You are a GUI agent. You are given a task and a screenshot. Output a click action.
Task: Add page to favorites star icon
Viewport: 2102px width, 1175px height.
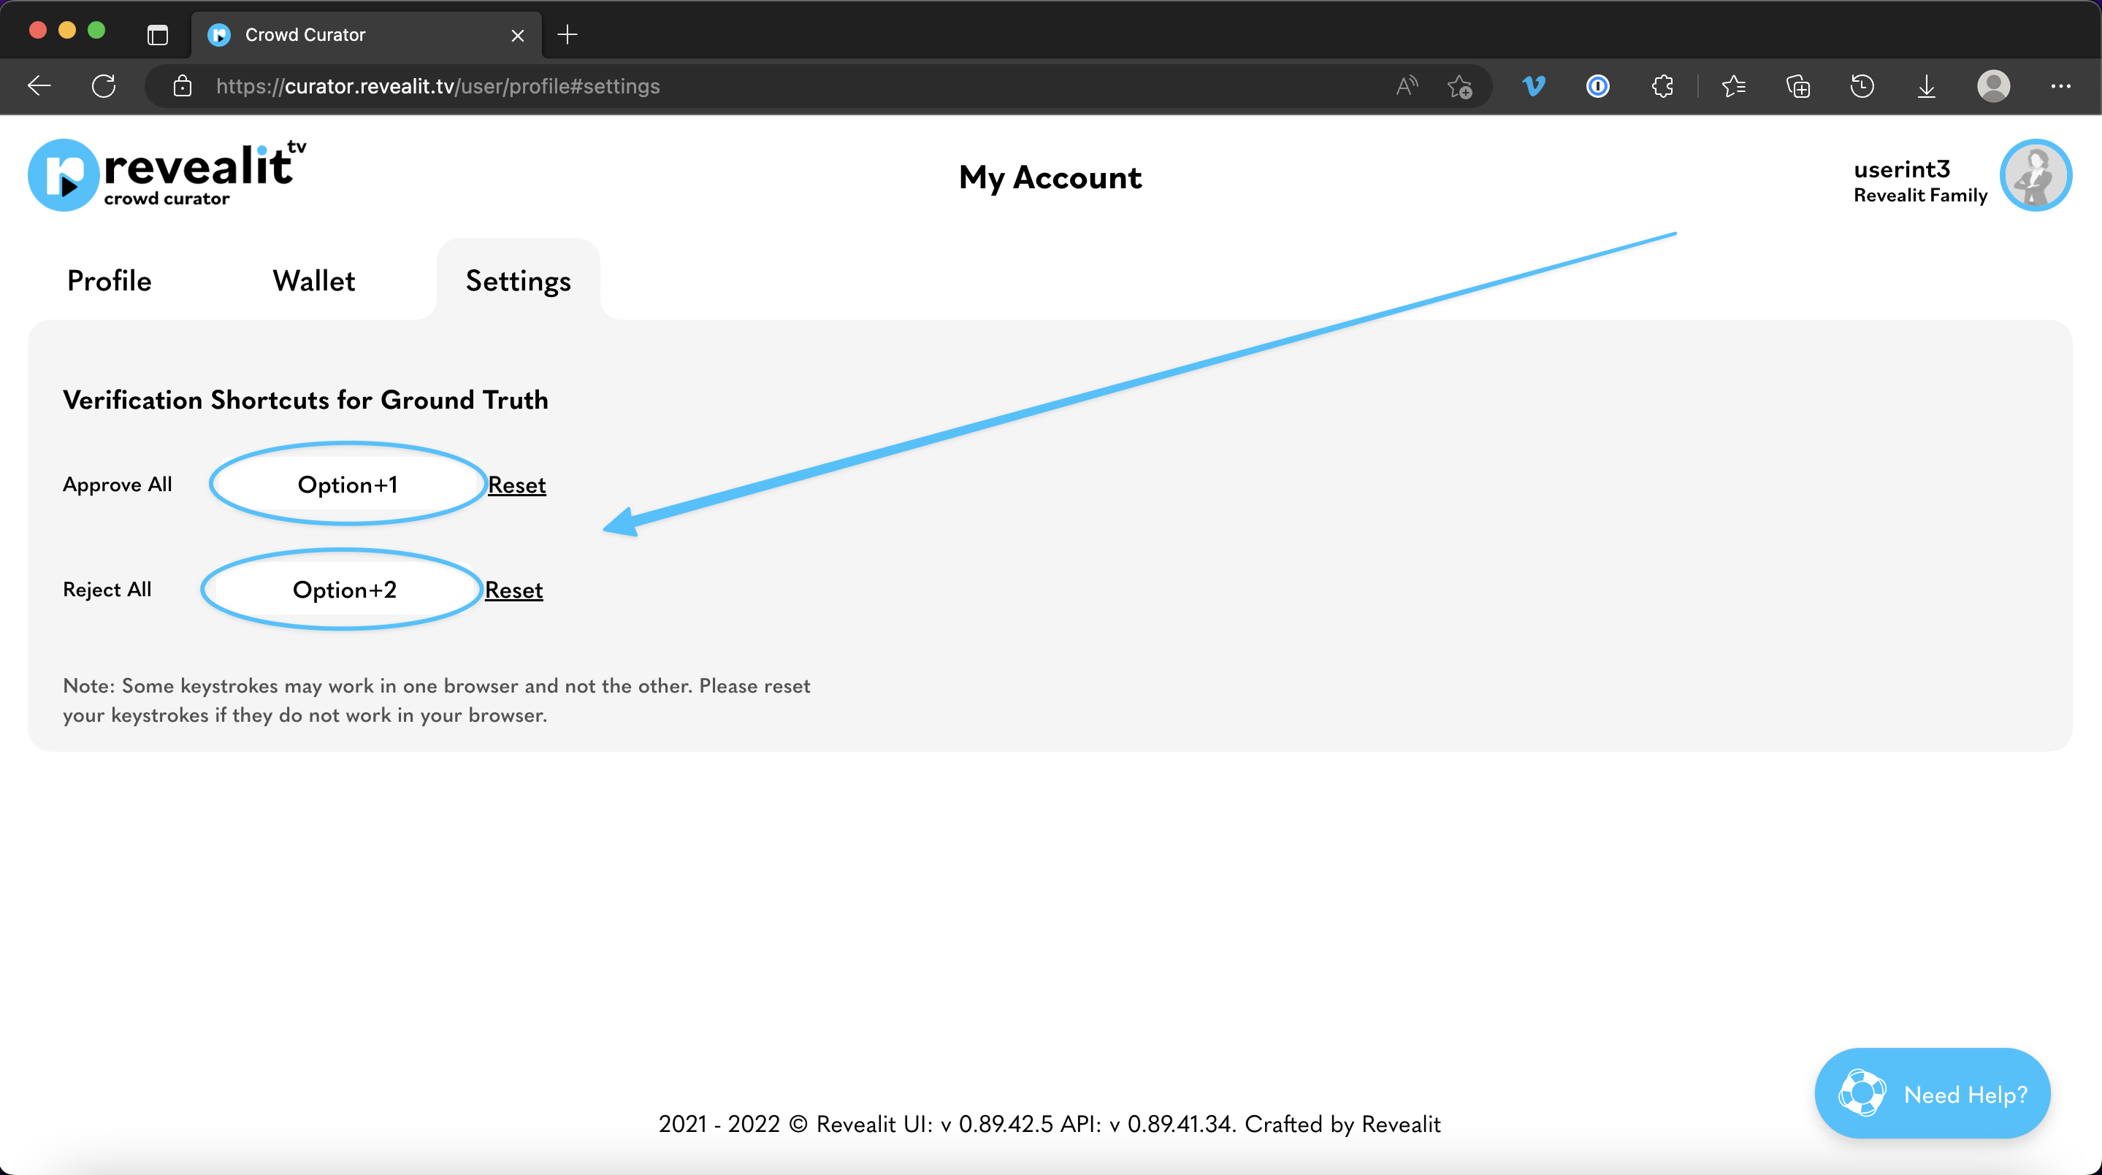coord(1459,85)
